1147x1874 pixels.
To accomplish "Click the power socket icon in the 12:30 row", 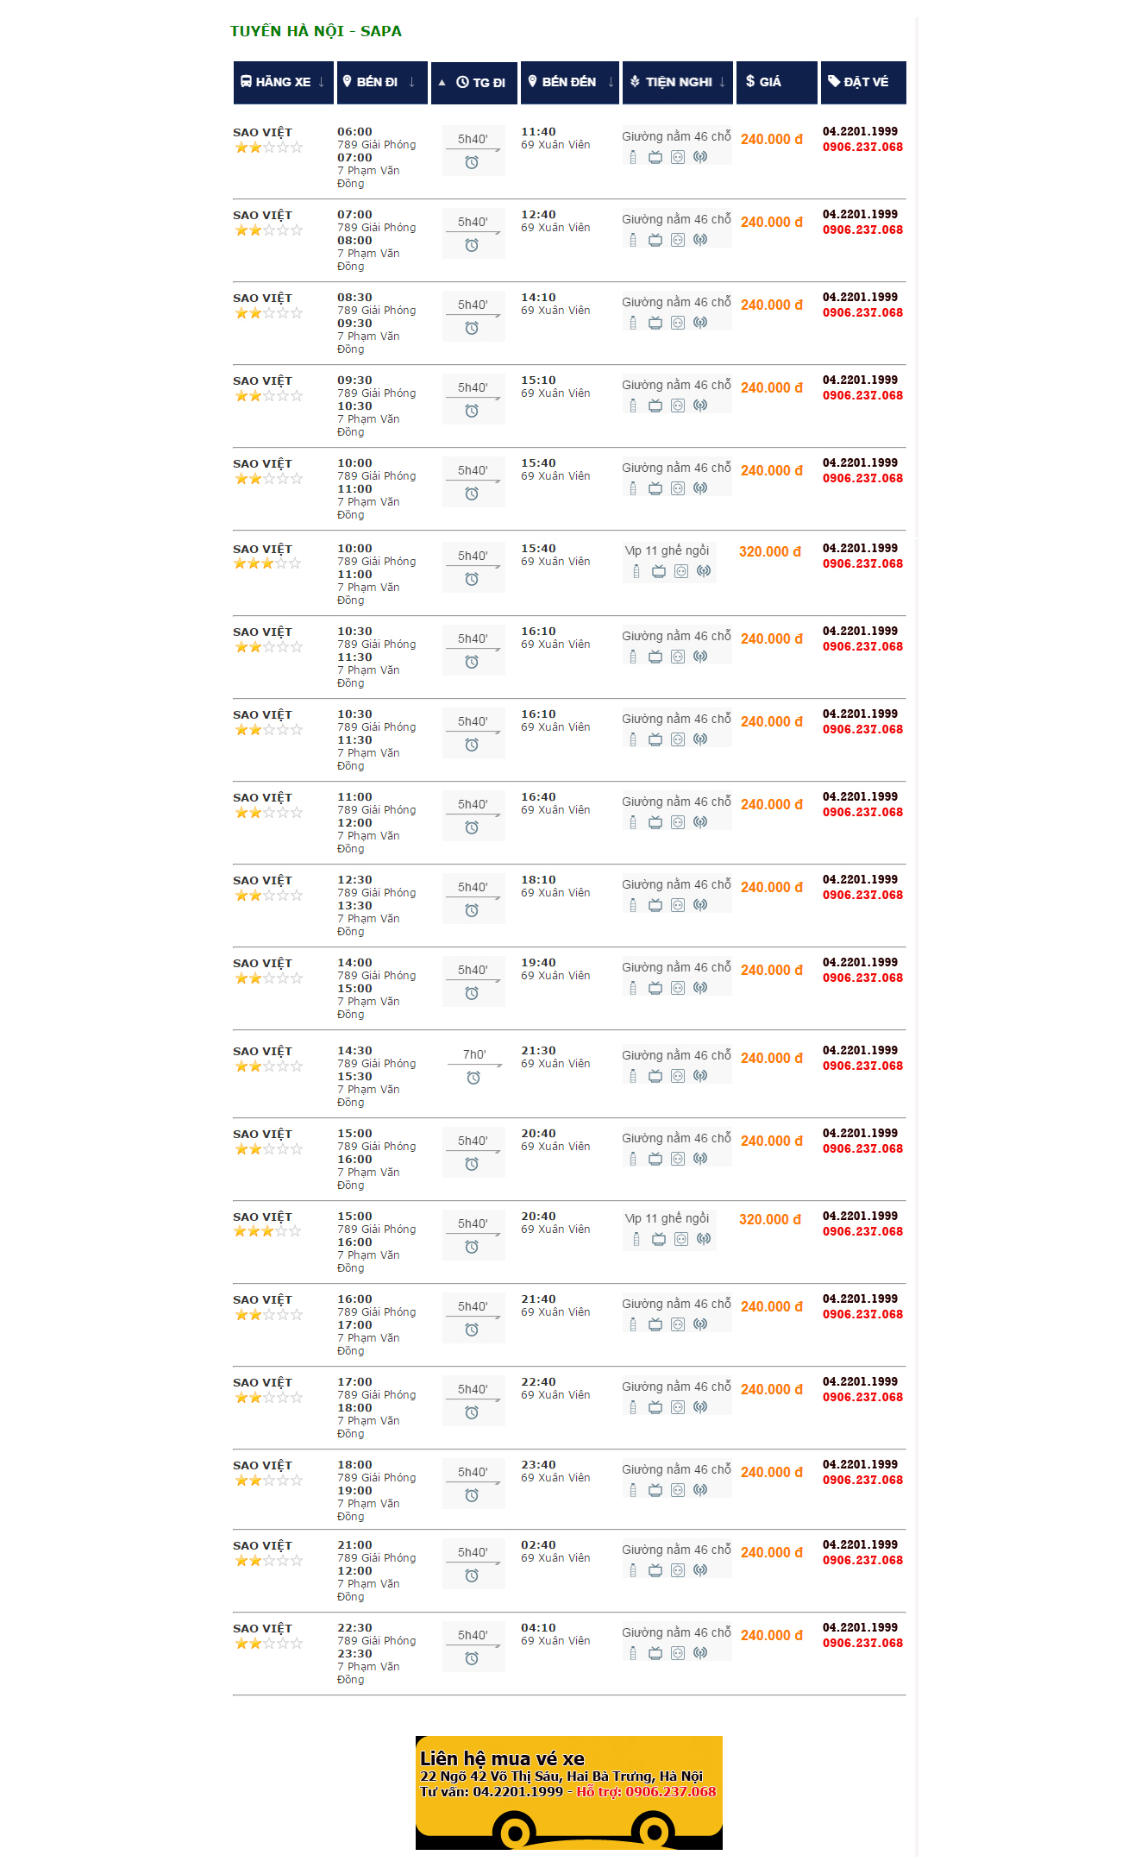I will [678, 905].
